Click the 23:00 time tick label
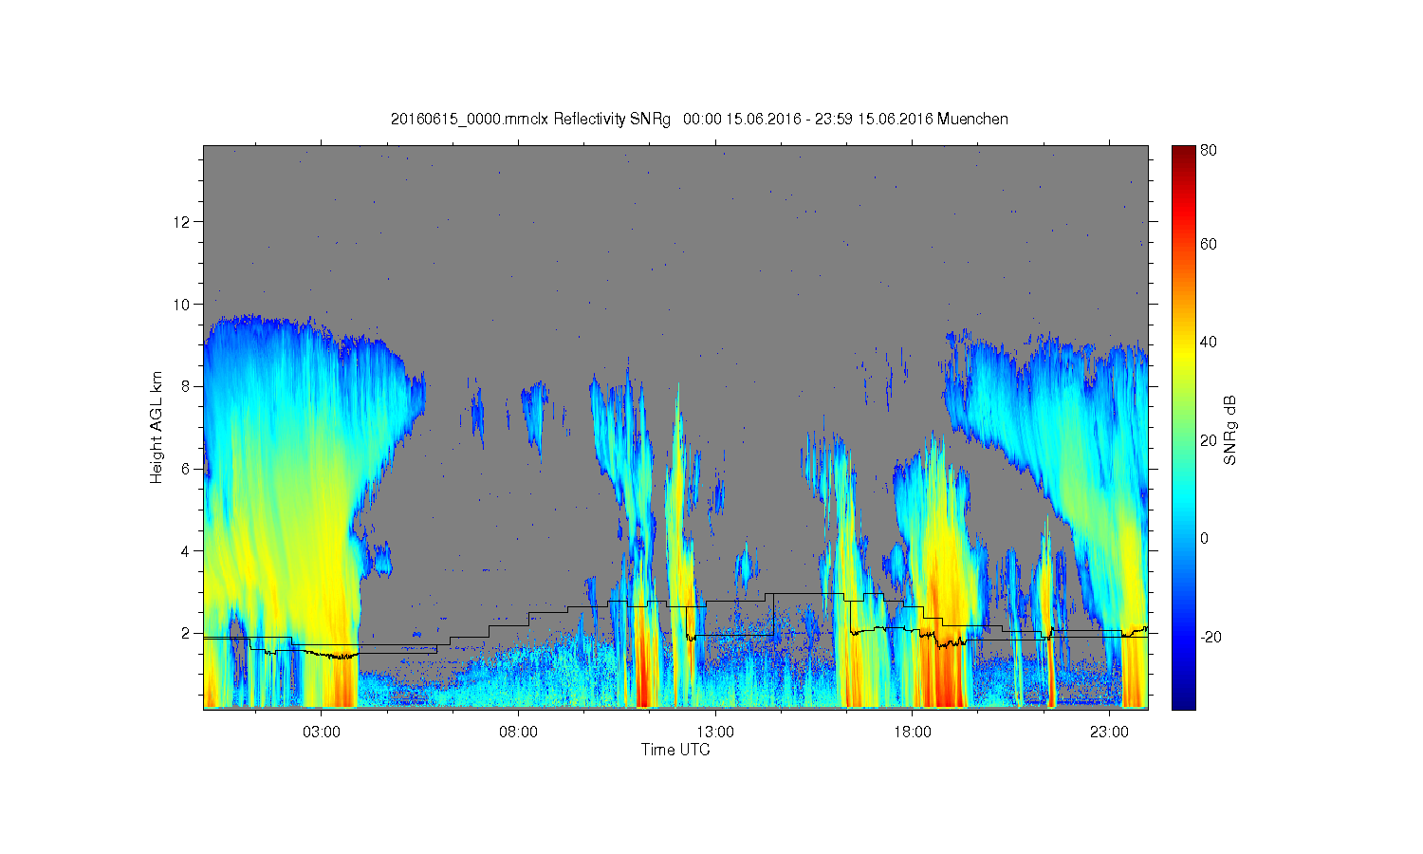The image size is (1423, 854). click(x=1109, y=733)
